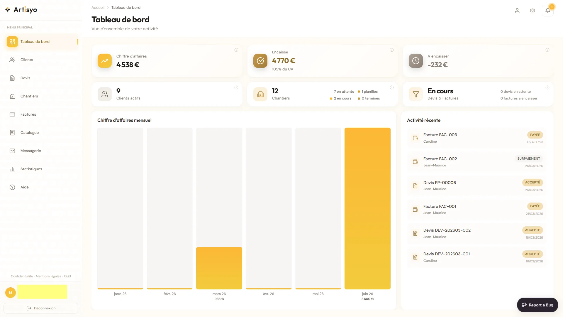This screenshot has width=563, height=317.
Task: Open the Confidentialité link
Action: coord(22,276)
